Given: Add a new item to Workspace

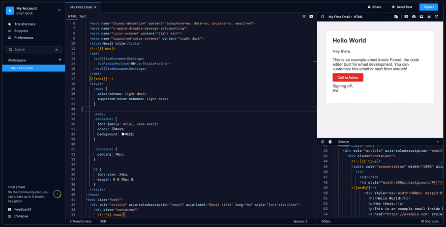Looking at the screenshot, I should click(x=60, y=60).
